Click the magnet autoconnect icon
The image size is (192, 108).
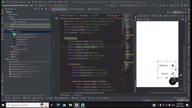148,19
